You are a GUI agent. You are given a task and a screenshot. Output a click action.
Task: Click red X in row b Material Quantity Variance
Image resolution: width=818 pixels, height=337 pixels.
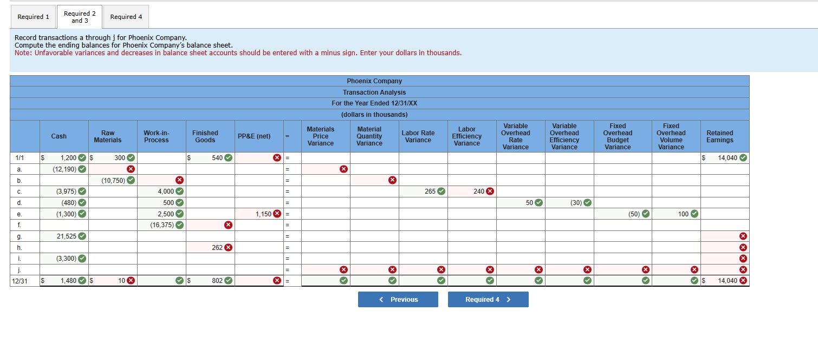391,180
